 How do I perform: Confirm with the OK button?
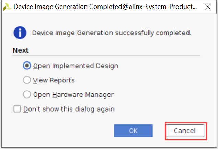(133, 131)
